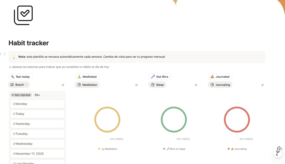Image resolution: width=285 pixels, height=164 pixels.
Task: Select the Sleep chart view tab
Action: pos(157,85)
